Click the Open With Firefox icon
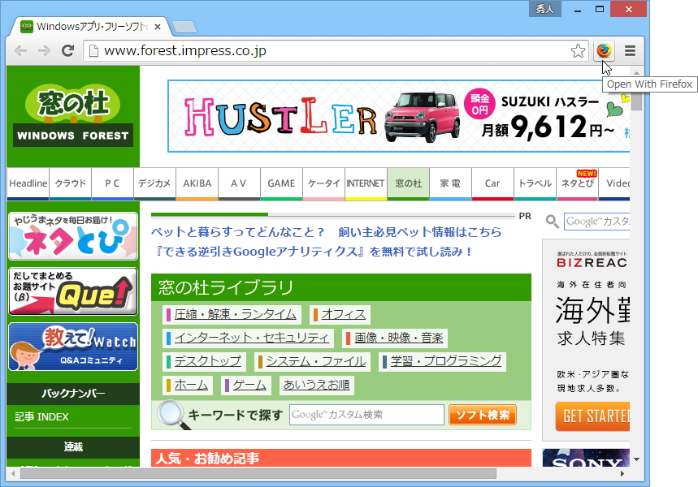The image size is (698, 487). (602, 50)
